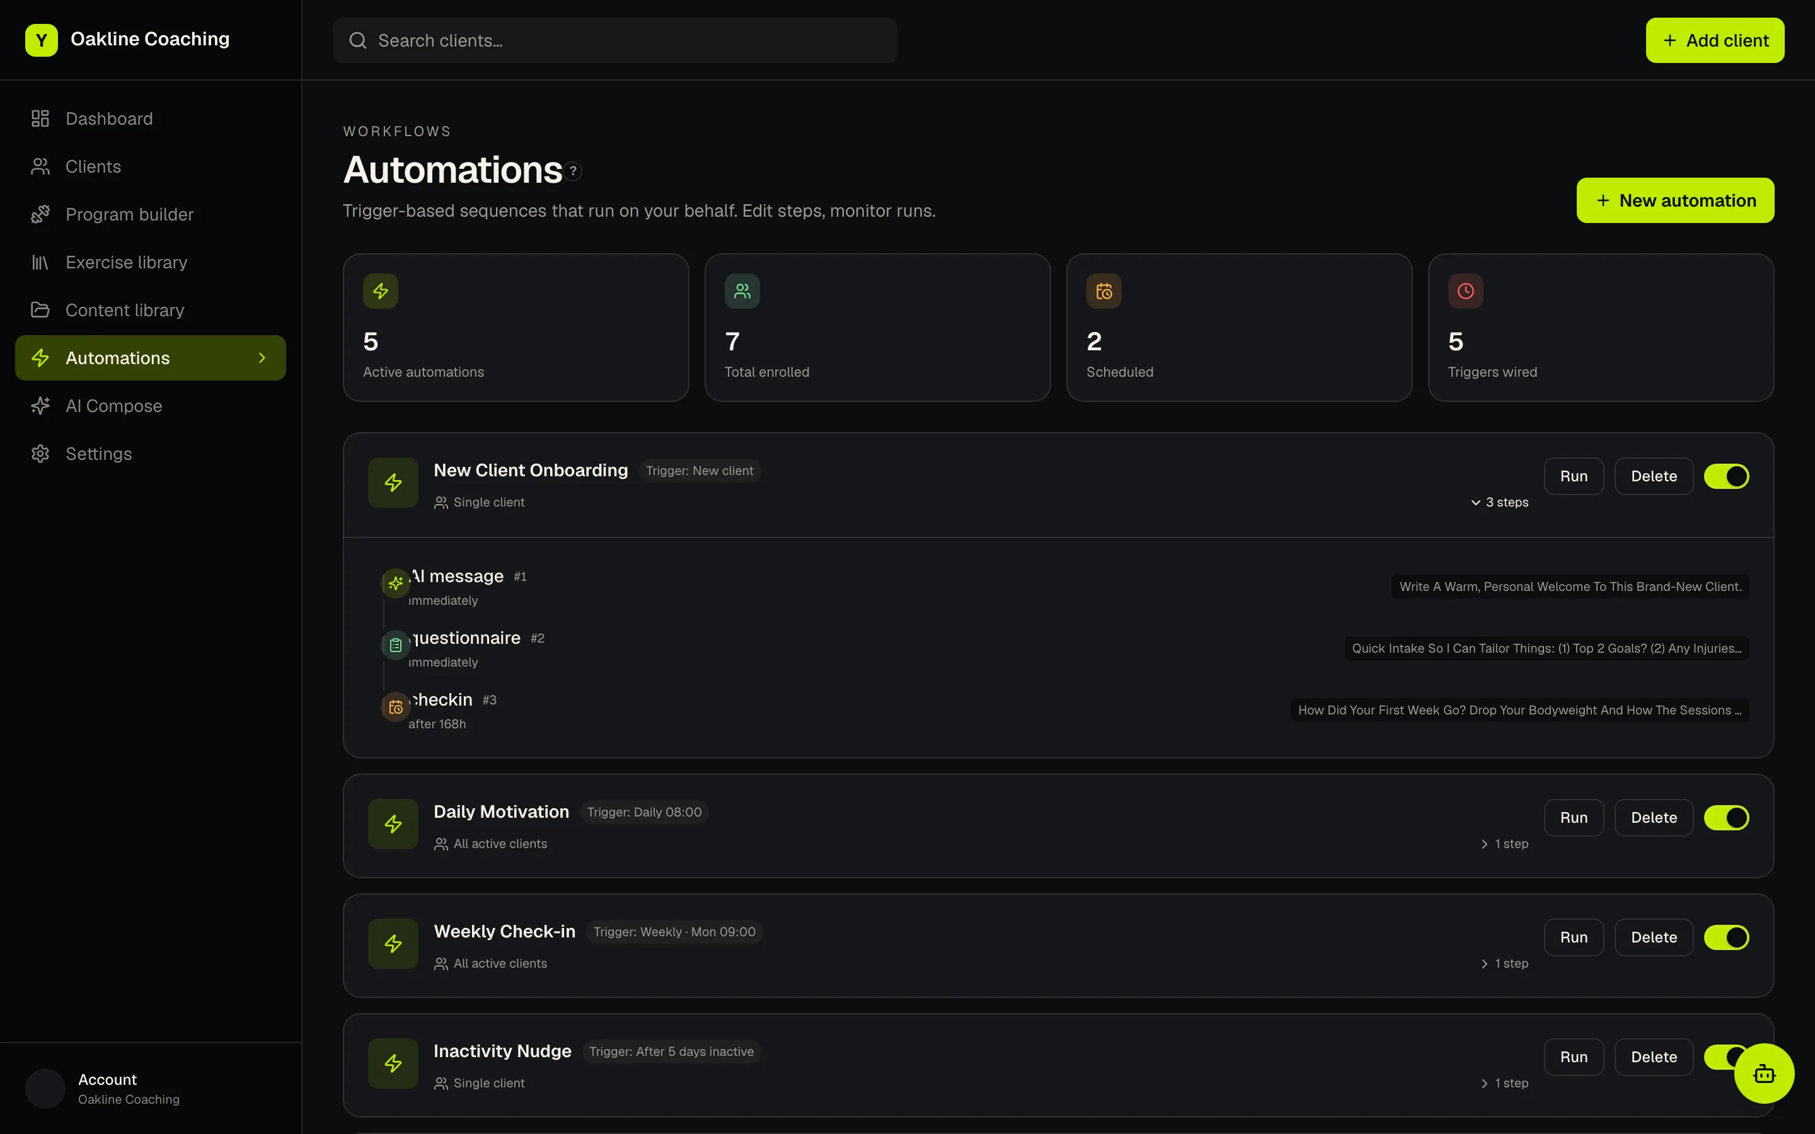Click the Add client button
The image size is (1815, 1134).
tap(1715, 40)
